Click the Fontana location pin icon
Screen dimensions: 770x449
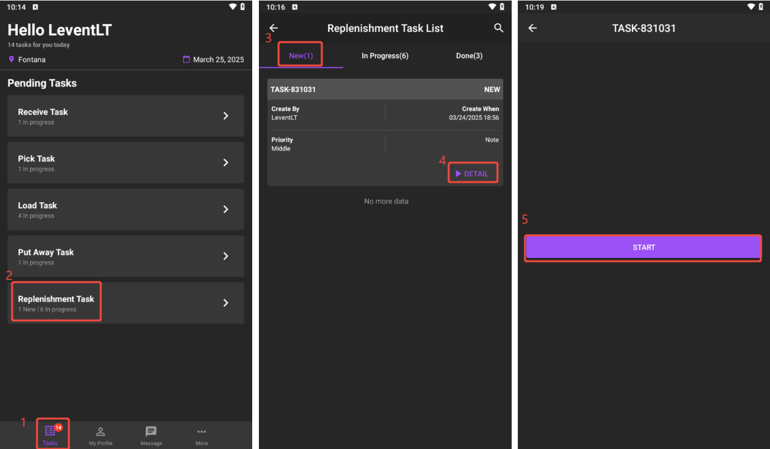click(x=12, y=59)
